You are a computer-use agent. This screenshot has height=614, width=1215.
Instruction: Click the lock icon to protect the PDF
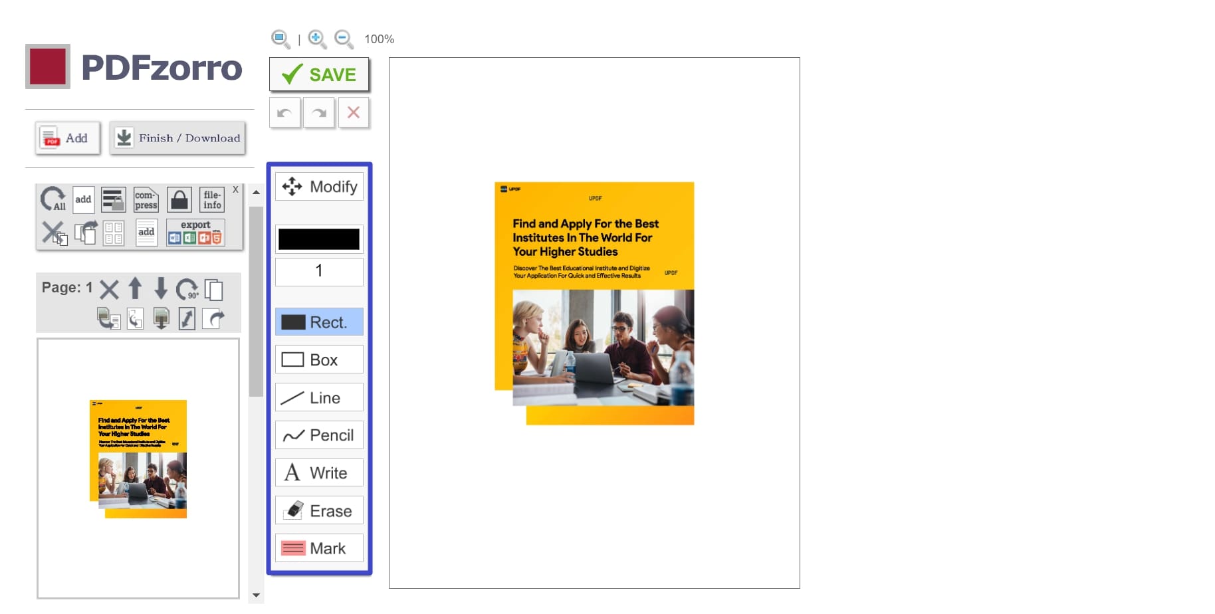[x=179, y=199]
